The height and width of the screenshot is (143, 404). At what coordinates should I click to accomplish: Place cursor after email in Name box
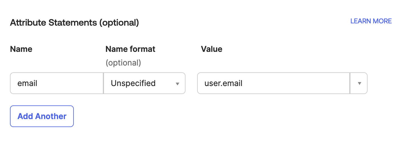(38, 83)
